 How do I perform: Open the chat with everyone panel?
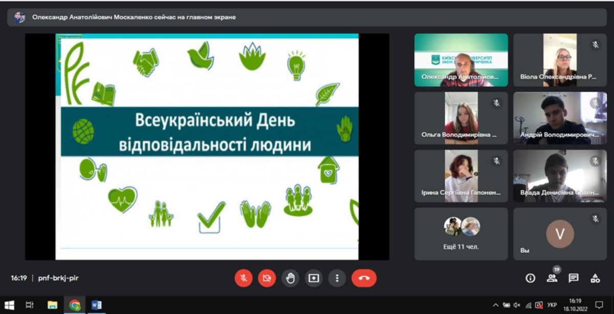click(x=574, y=278)
